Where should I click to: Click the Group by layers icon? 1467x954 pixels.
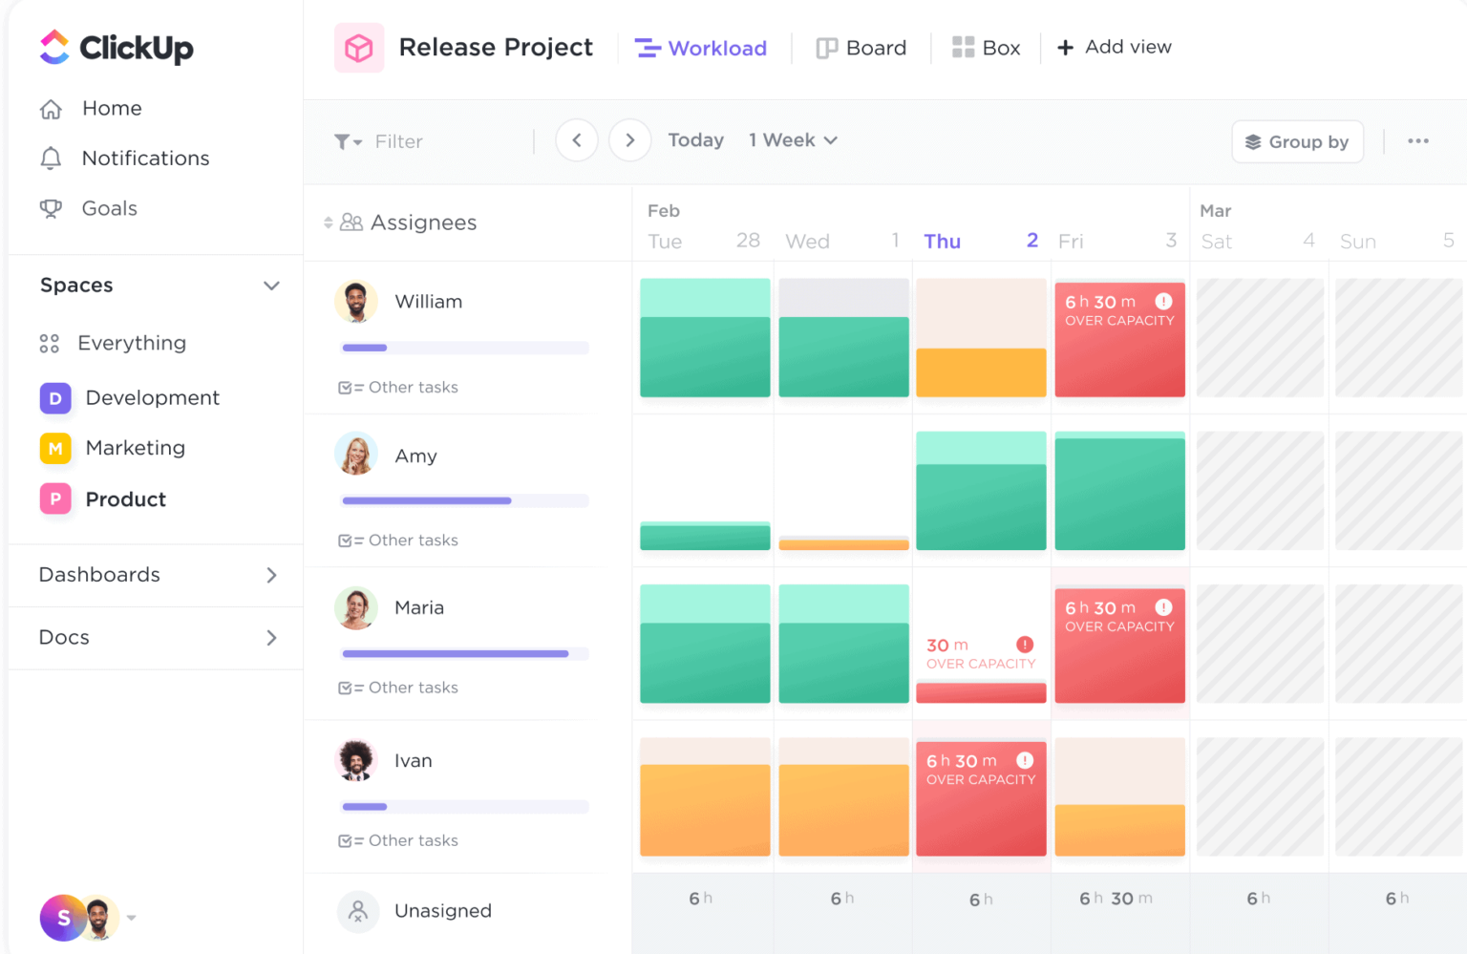(1254, 141)
